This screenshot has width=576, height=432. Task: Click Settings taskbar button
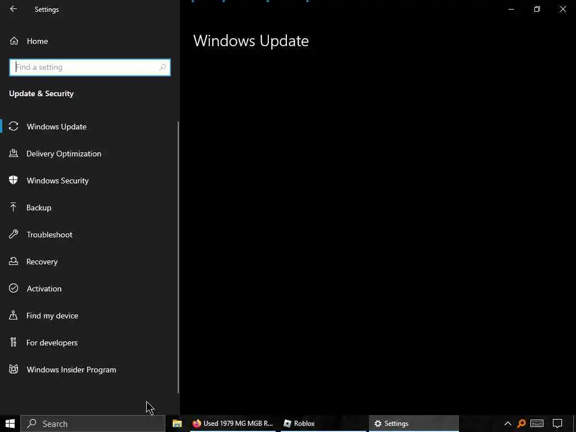(x=413, y=424)
